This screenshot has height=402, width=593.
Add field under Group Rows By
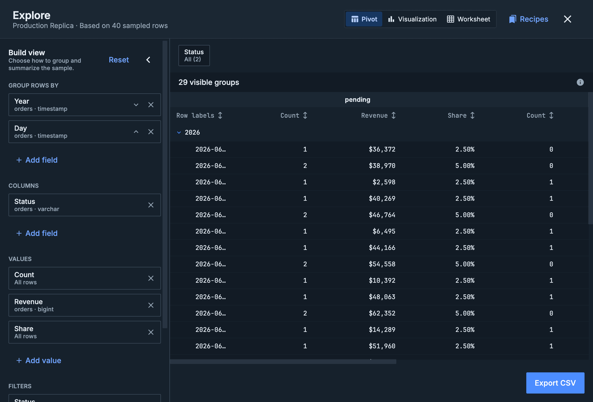[x=37, y=160]
